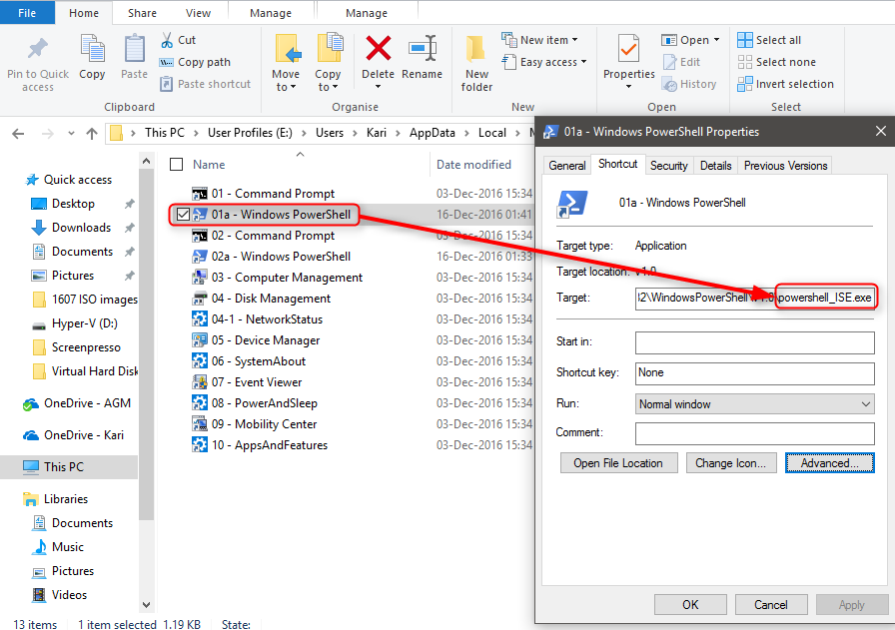Viewport: 895px width, 630px height.
Task: Open Previous Versions tab
Action: coord(785,166)
